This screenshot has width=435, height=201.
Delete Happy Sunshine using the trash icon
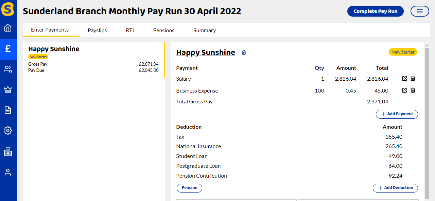[x=244, y=53]
